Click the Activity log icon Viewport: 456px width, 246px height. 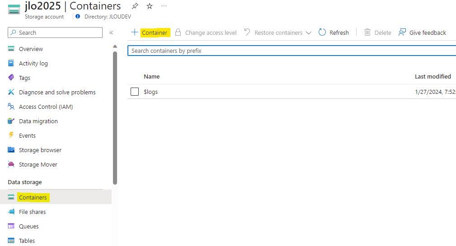(11, 63)
